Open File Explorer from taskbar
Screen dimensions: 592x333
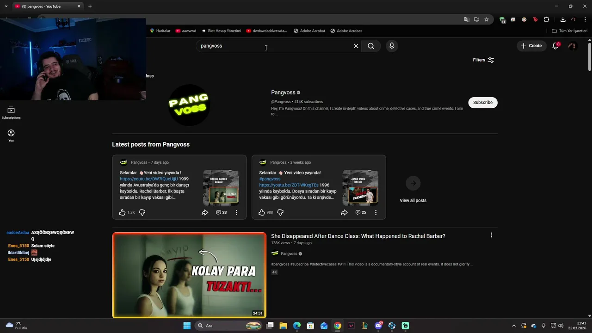[x=284, y=326]
